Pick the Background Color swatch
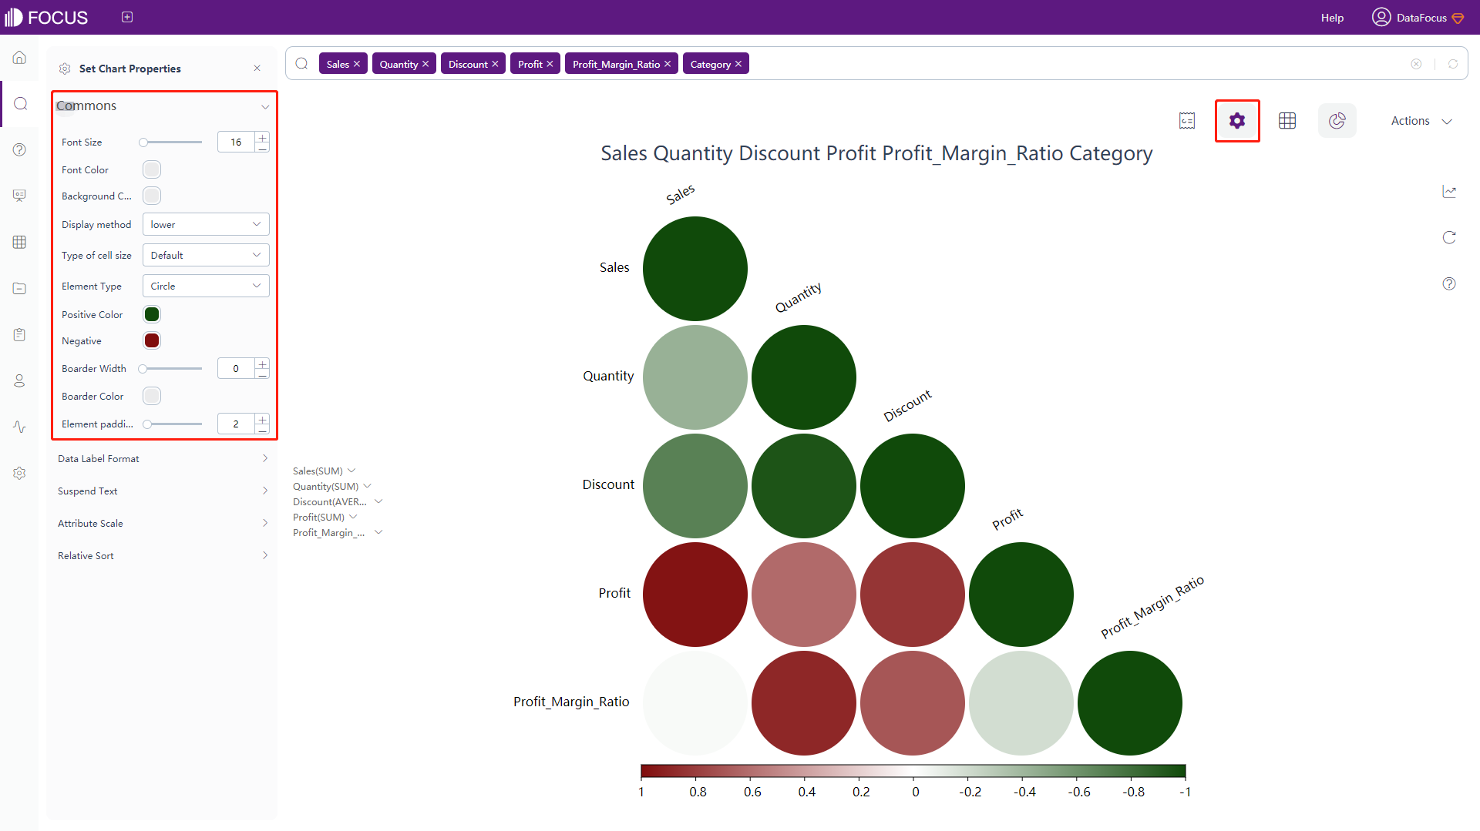The image size is (1480, 831). 152,196
